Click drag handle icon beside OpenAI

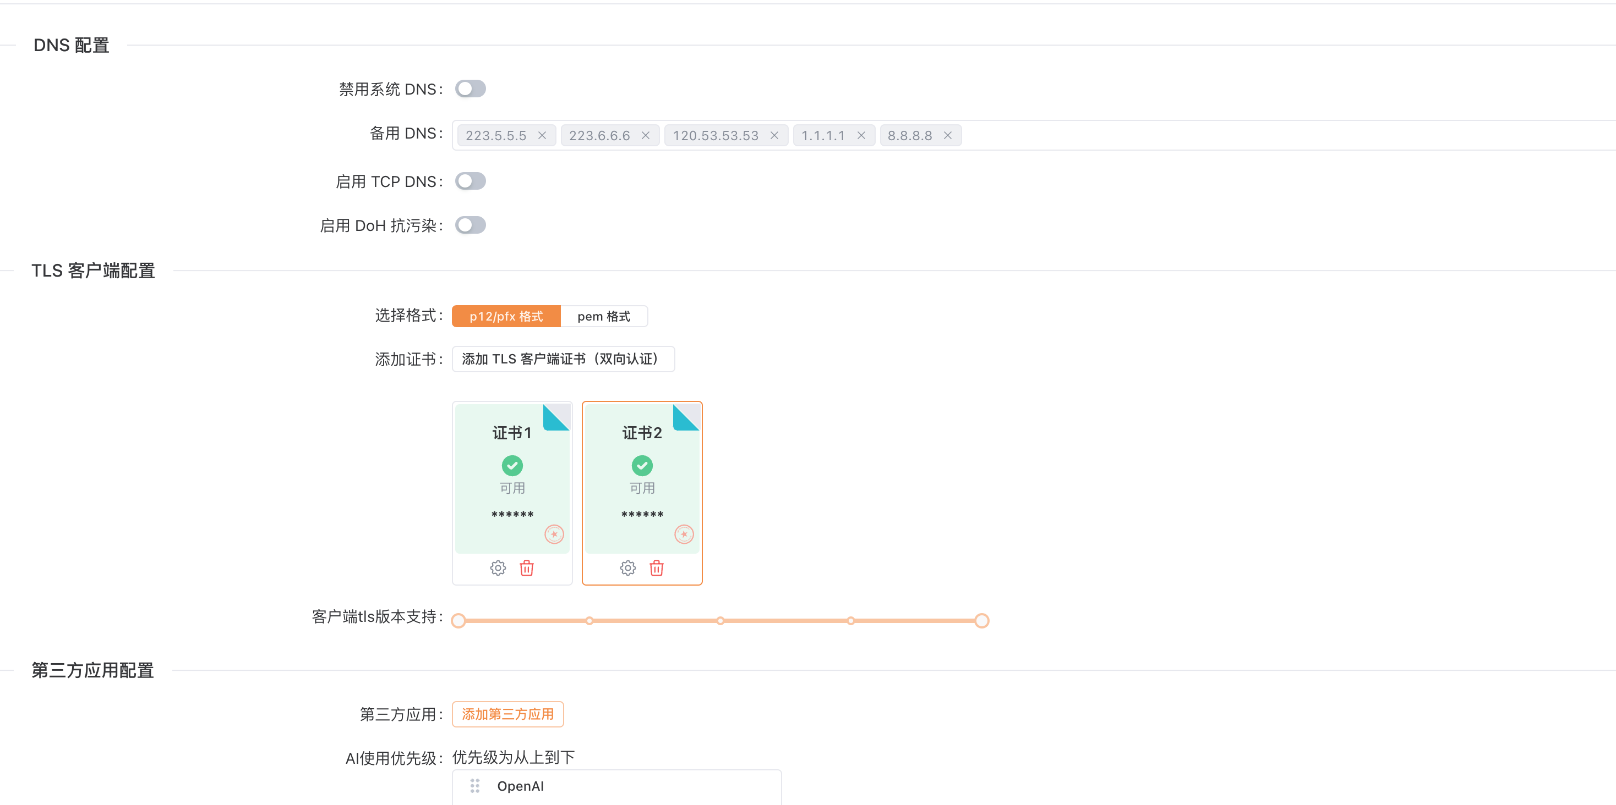click(x=475, y=786)
